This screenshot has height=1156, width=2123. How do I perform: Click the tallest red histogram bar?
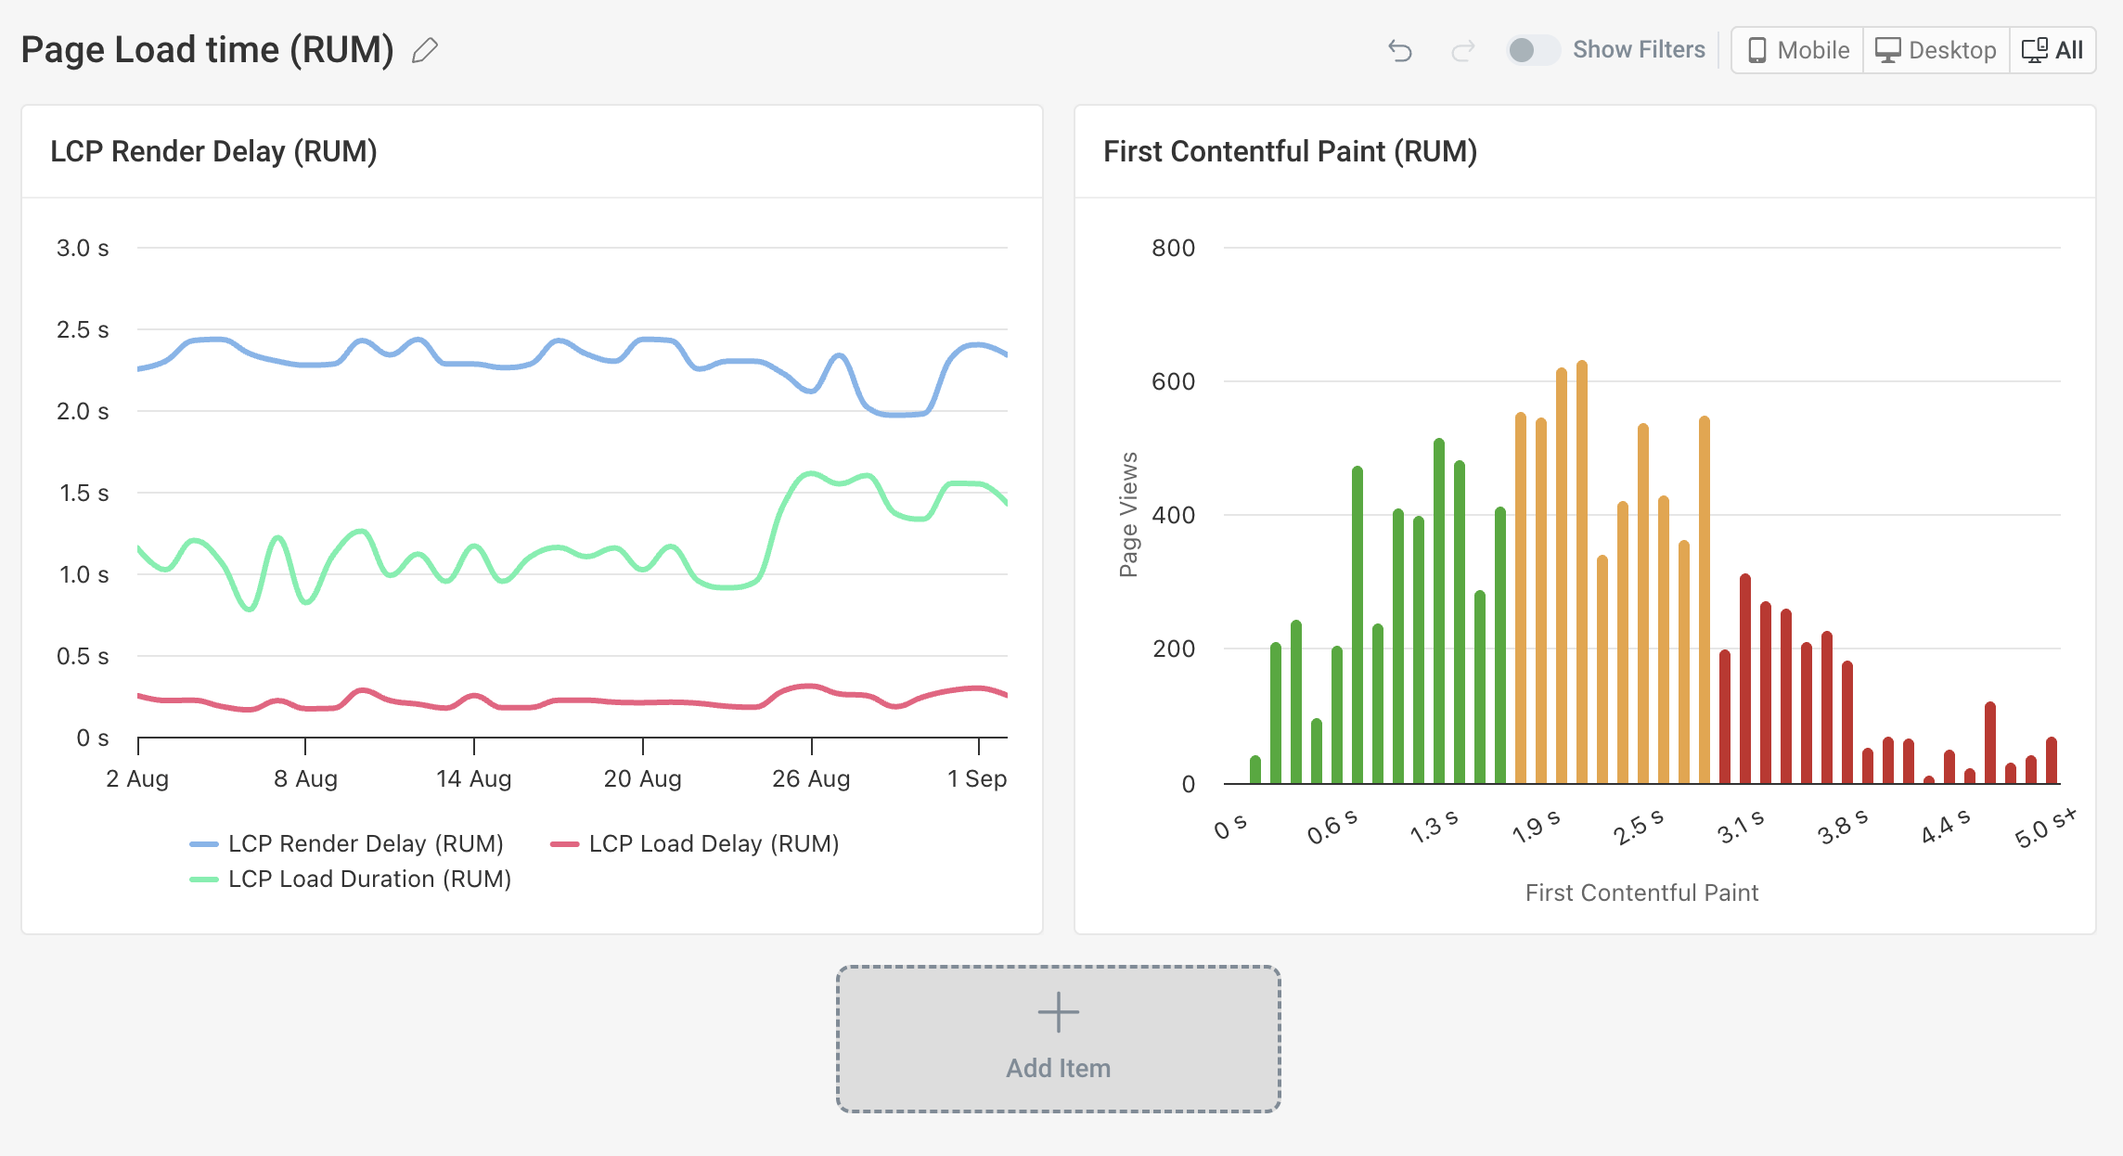[1745, 679]
